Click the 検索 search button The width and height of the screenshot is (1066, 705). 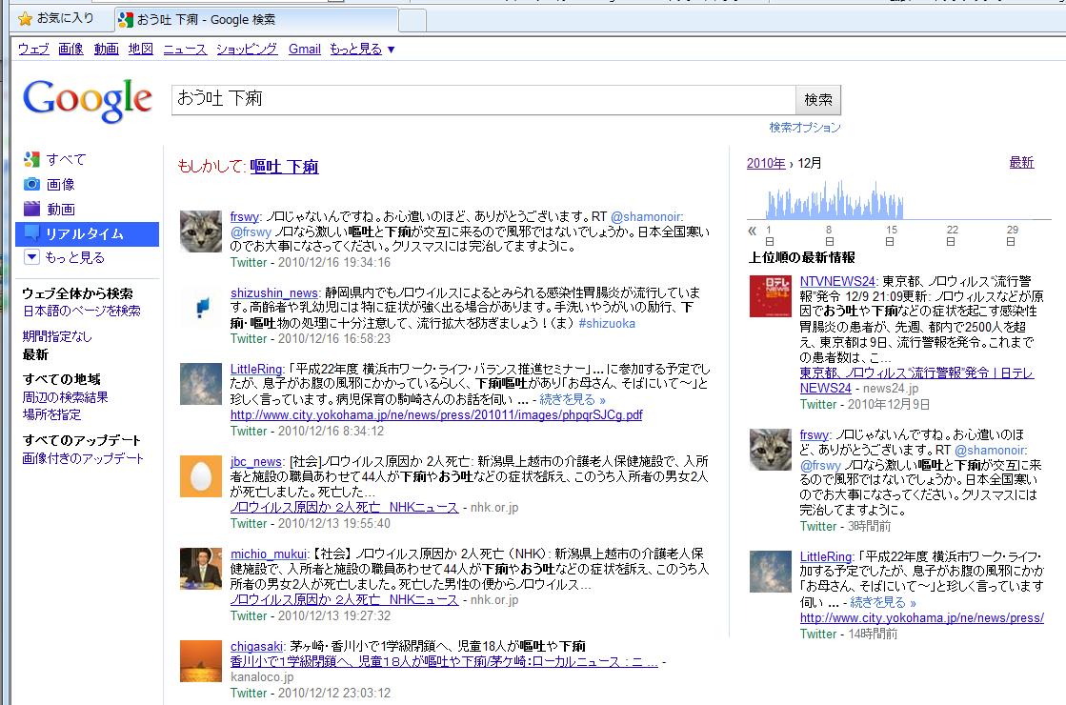click(818, 100)
